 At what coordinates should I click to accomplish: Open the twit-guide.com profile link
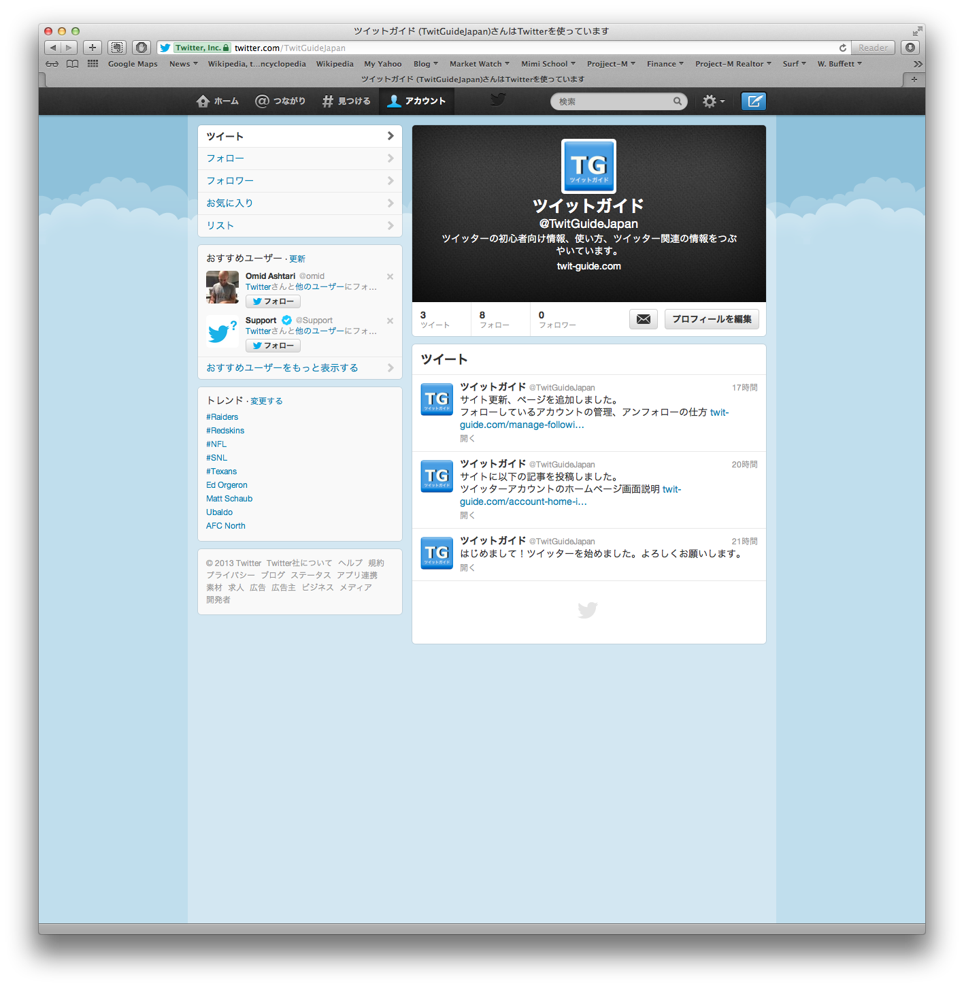tap(588, 266)
